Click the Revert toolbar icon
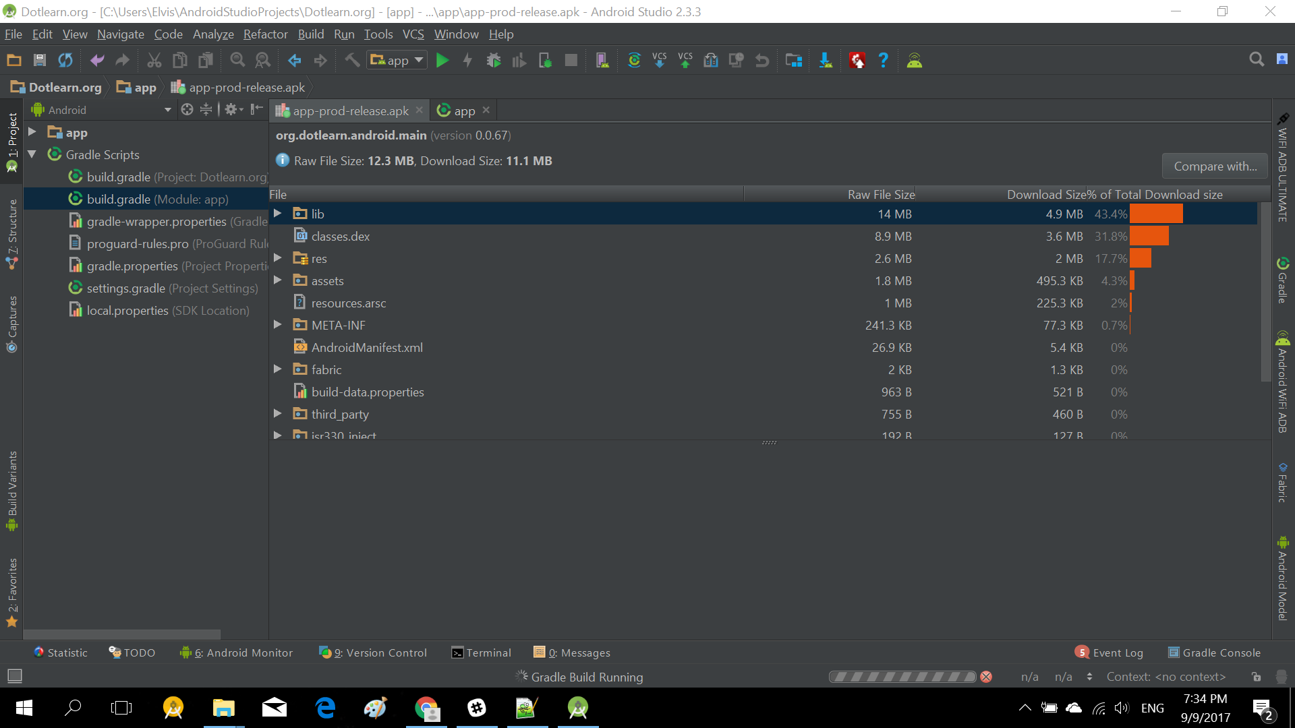The width and height of the screenshot is (1295, 728). [762, 61]
